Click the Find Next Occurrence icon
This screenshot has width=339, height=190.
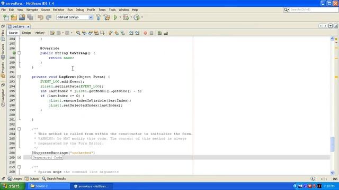[x=90, y=33]
